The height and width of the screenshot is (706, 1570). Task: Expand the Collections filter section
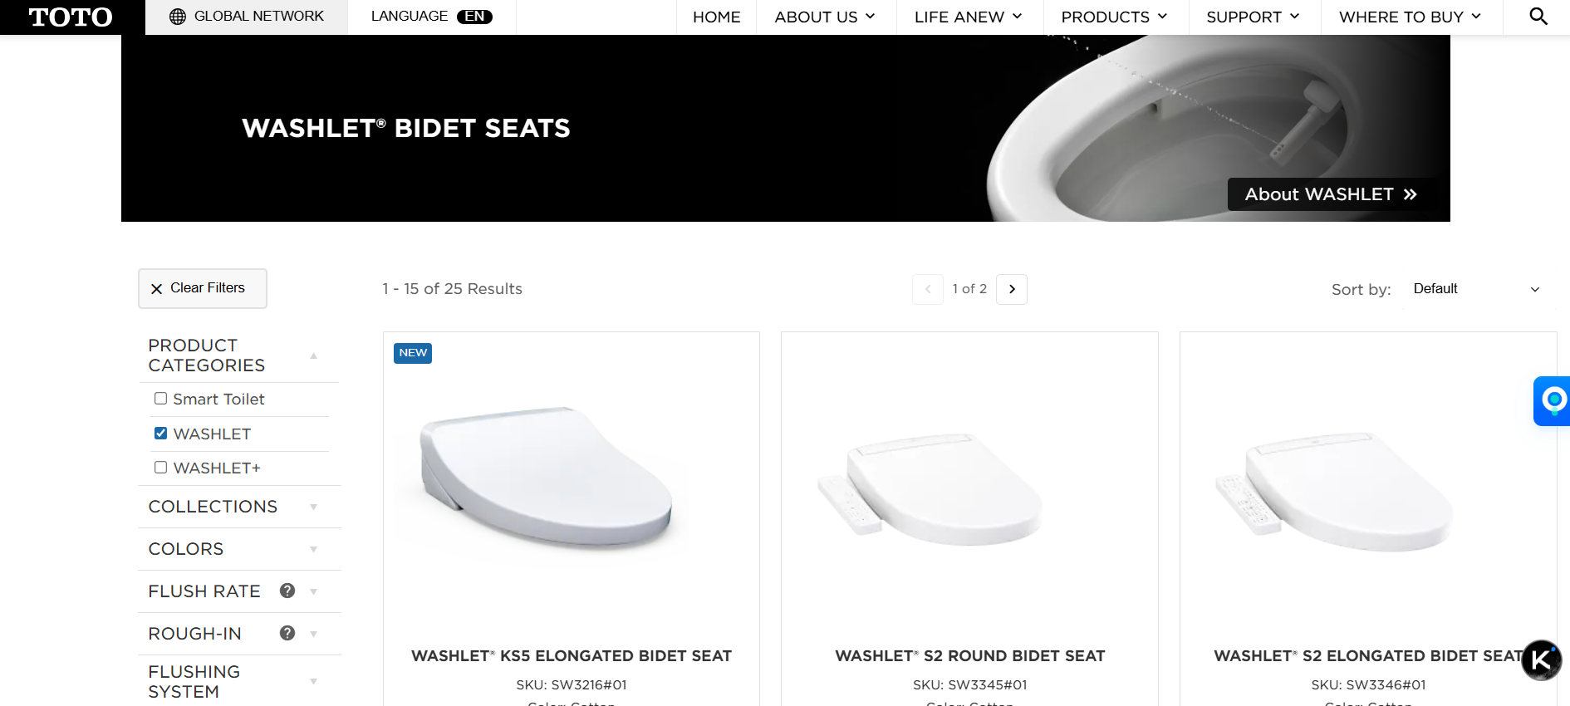pos(233,507)
